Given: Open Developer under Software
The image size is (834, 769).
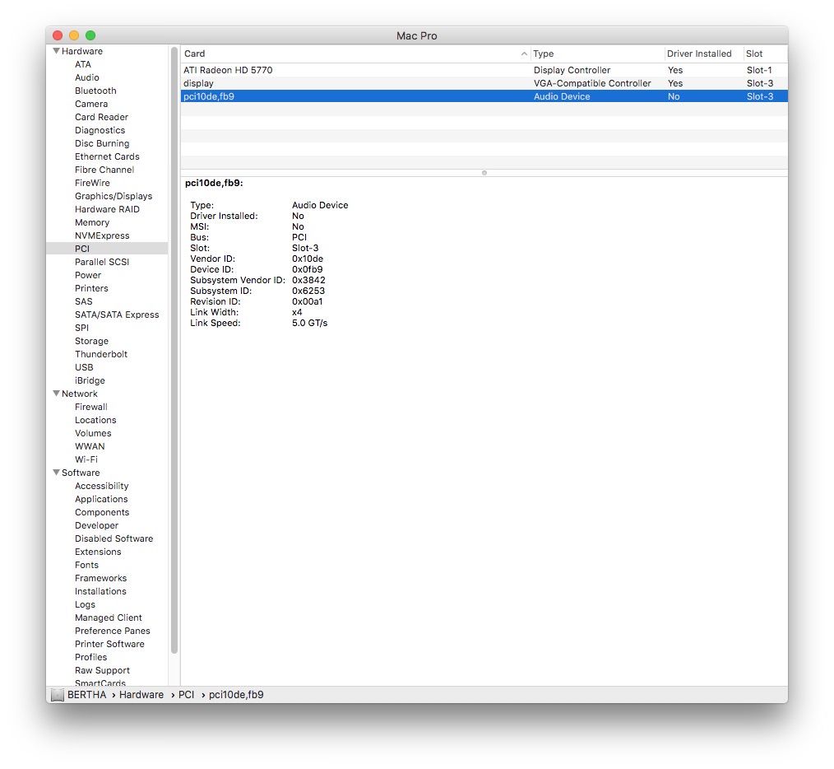Looking at the screenshot, I should (x=96, y=525).
